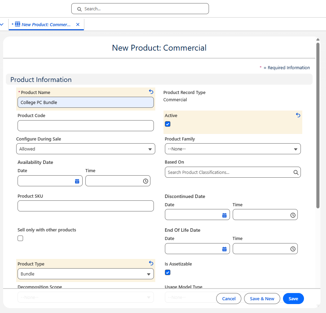
Task: Click the Based On search magnifier icon
Action: (296, 173)
